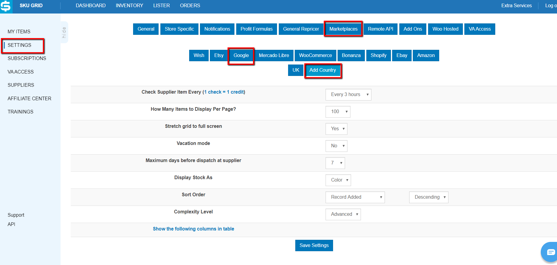Open Subscriptions in the sidebar
Screen dimensions: 557x265
point(27,58)
